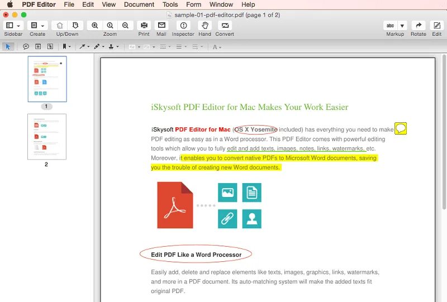Click the Zoom In magnifier icon
The image size is (447, 302).
tap(95, 25)
